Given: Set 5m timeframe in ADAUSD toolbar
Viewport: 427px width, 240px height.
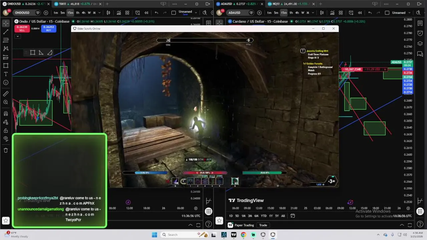Looking at the screenshot, I should pyautogui.click(x=276, y=13).
